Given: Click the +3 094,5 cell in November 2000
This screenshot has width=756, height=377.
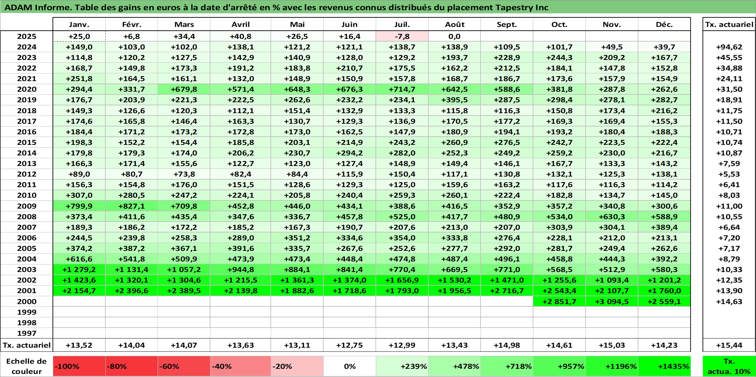Looking at the screenshot, I should [x=612, y=301].
